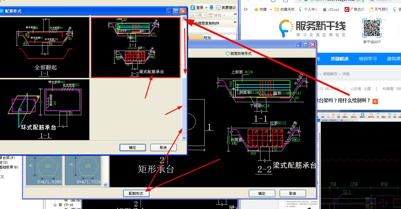401x209 pixels.
Task: Minimize the pile cap dialog window
Action: click(x=298, y=44)
